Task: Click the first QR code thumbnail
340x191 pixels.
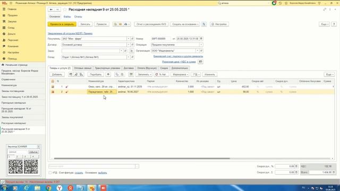Action: pyautogui.click(x=15, y=167)
